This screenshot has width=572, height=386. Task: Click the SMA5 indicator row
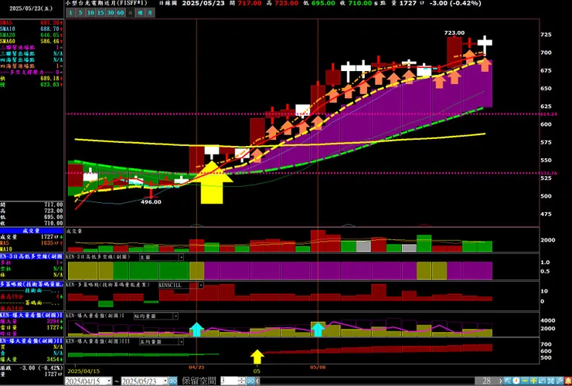point(32,22)
